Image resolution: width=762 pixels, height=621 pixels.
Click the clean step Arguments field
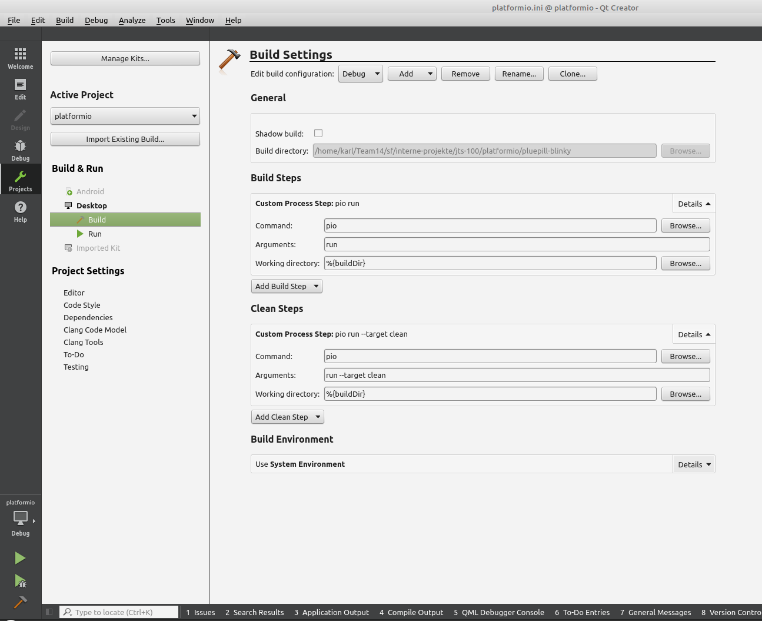517,375
